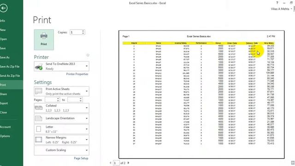Viewport: 295px width, 166px height.
Task: Click the large Print button
Action: [44, 40]
